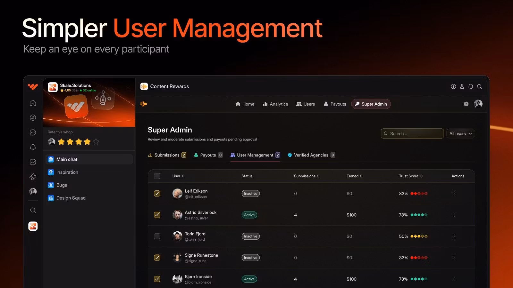513x288 pixels.
Task: Click the info icon in top header
Action: click(x=453, y=86)
